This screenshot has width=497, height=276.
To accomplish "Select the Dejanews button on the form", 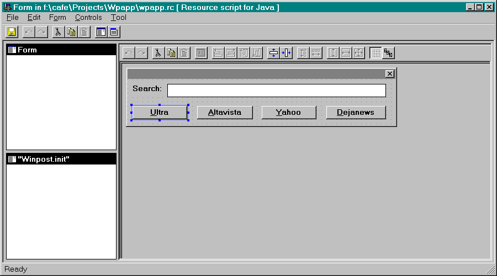I will 356,113.
